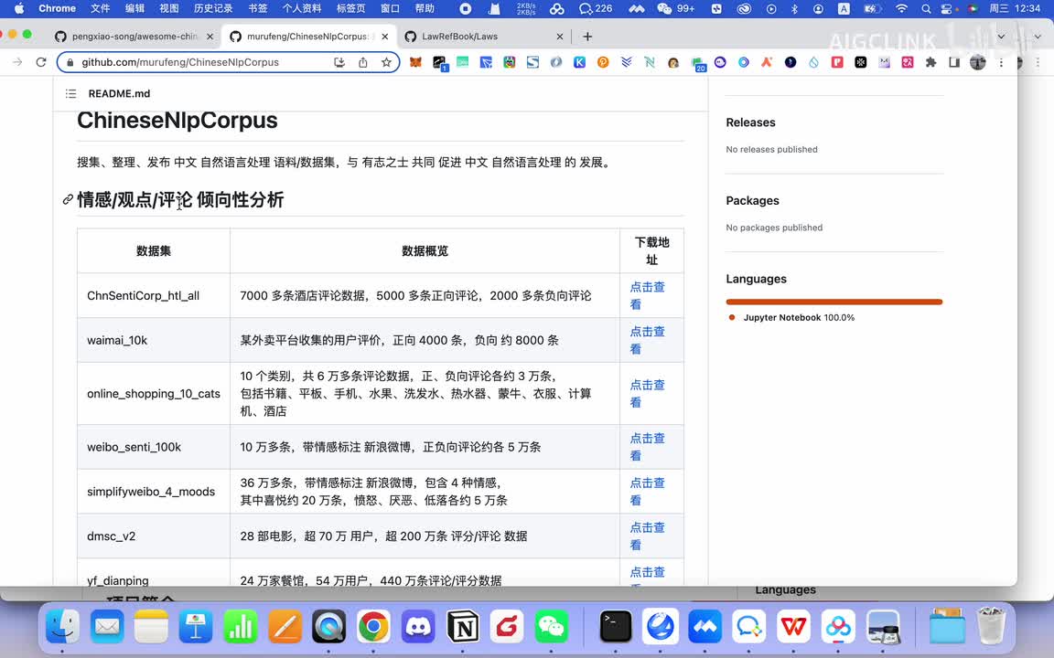
Task: Click the Jupyter Notebook language bar
Action: (834, 302)
